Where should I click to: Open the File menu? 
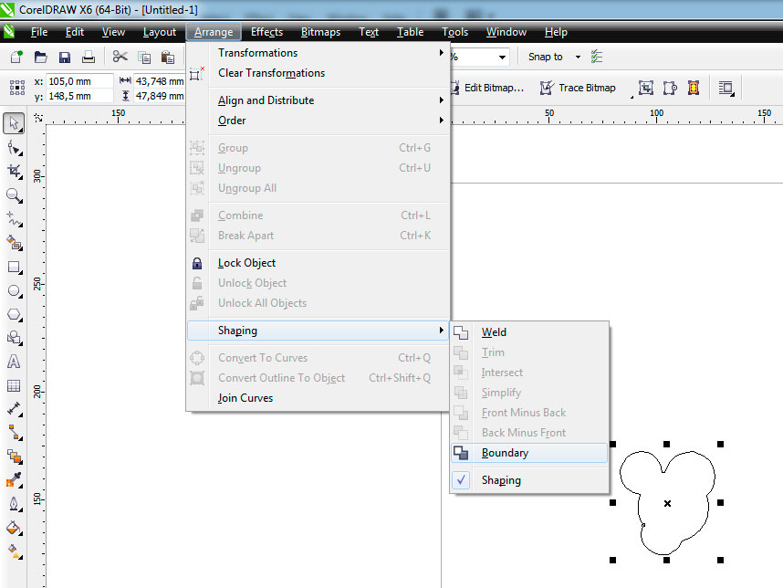[x=39, y=32]
